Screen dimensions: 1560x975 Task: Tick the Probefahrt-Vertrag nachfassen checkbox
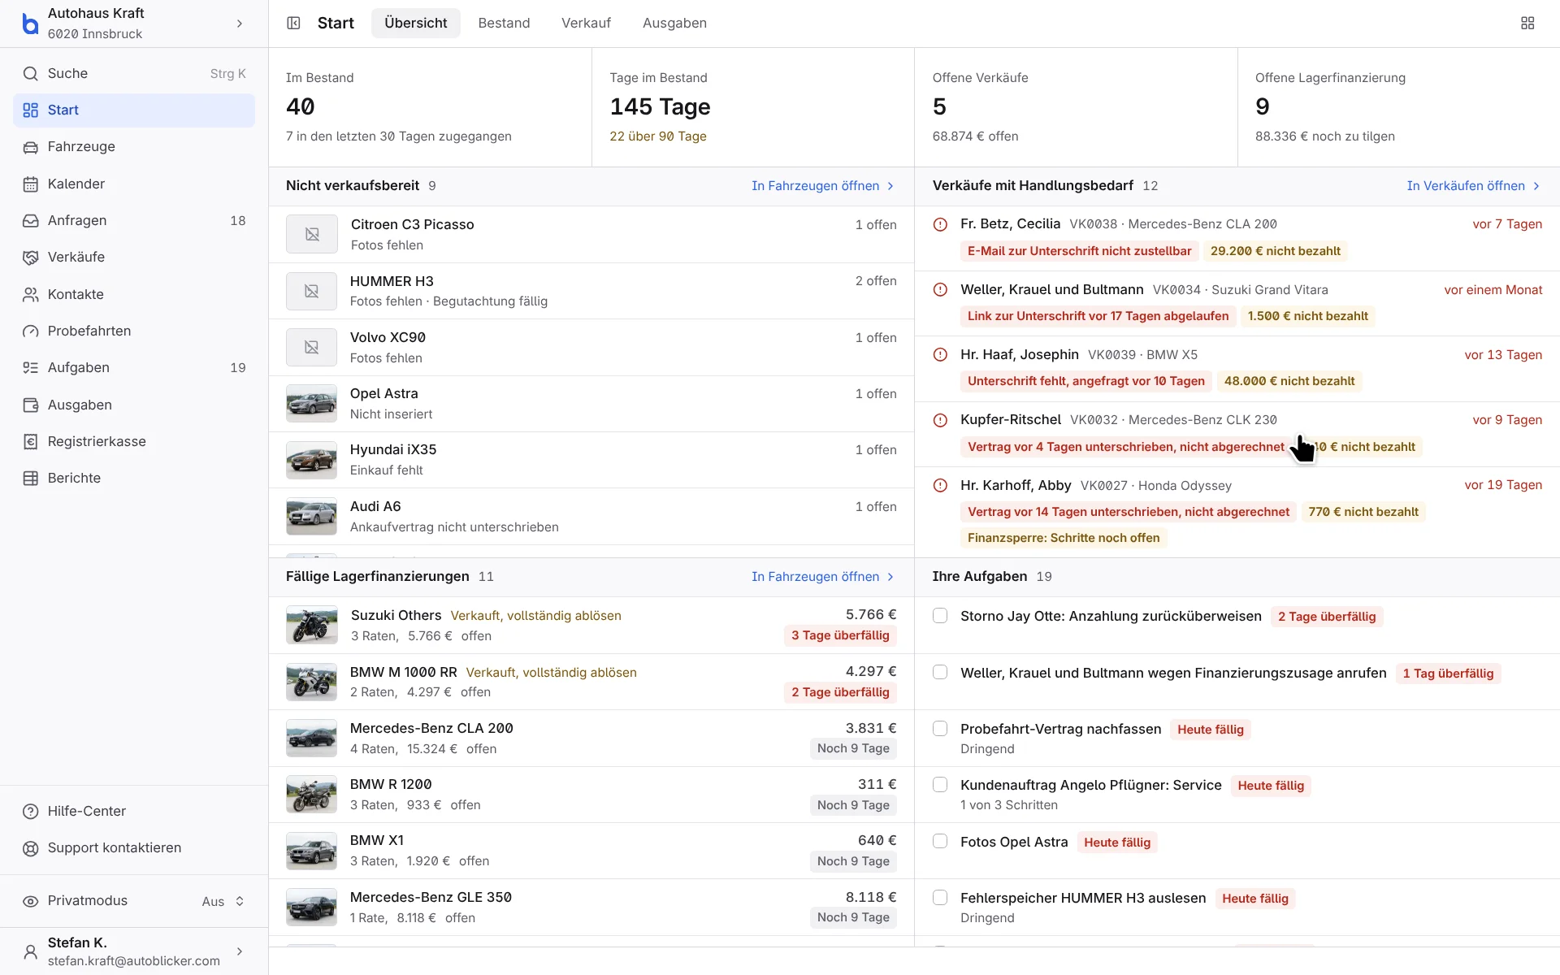pyautogui.click(x=940, y=729)
